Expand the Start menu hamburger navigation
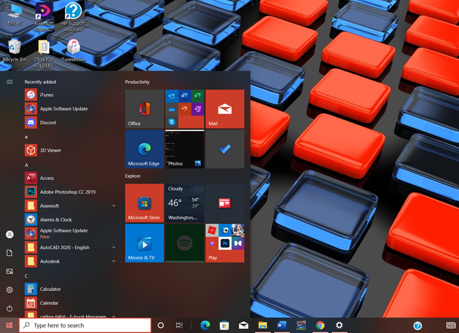 [10, 82]
